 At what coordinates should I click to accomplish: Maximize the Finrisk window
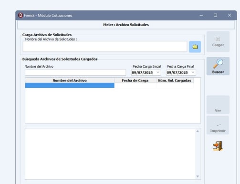215,15
